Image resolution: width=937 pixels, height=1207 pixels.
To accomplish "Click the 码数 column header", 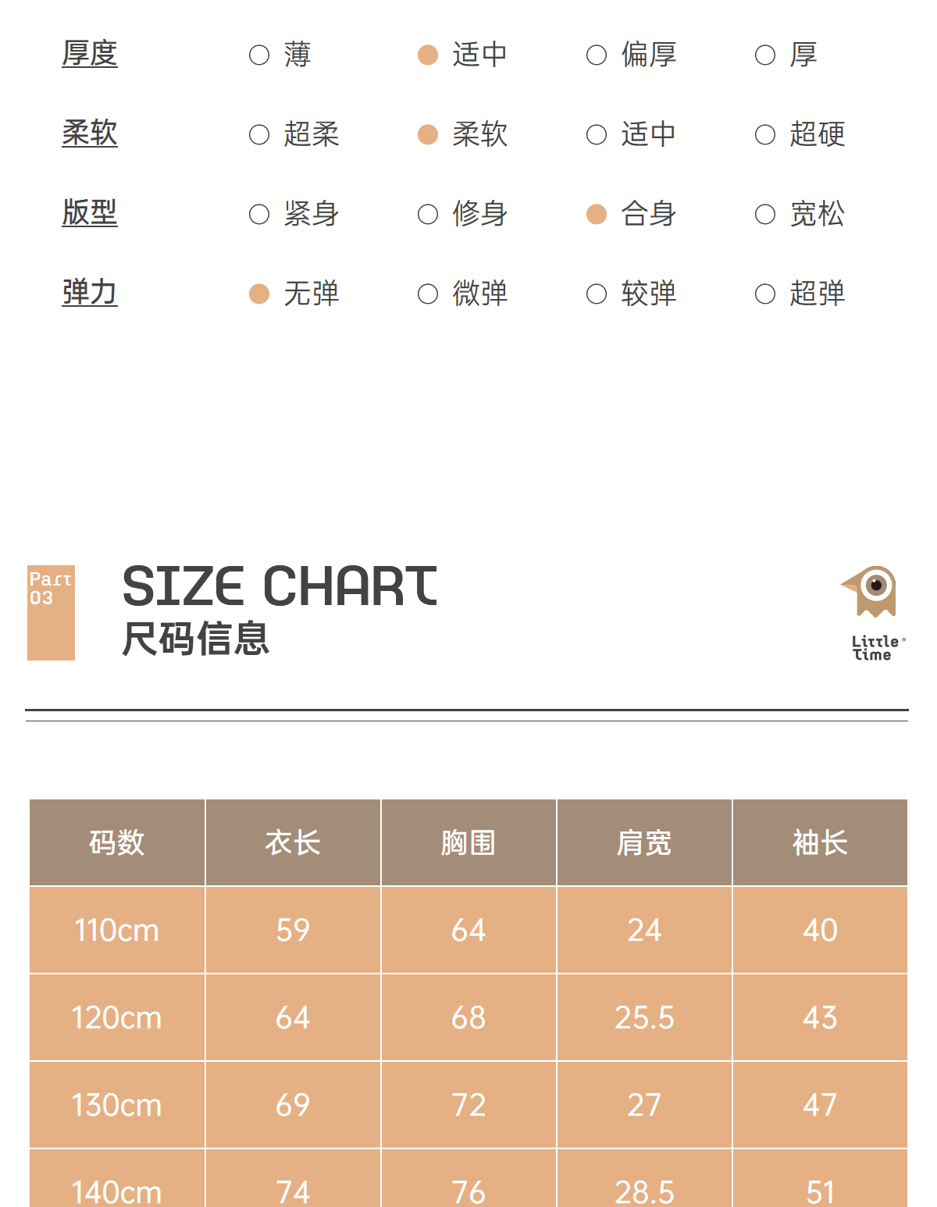I will pyautogui.click(x=117, y=842).
